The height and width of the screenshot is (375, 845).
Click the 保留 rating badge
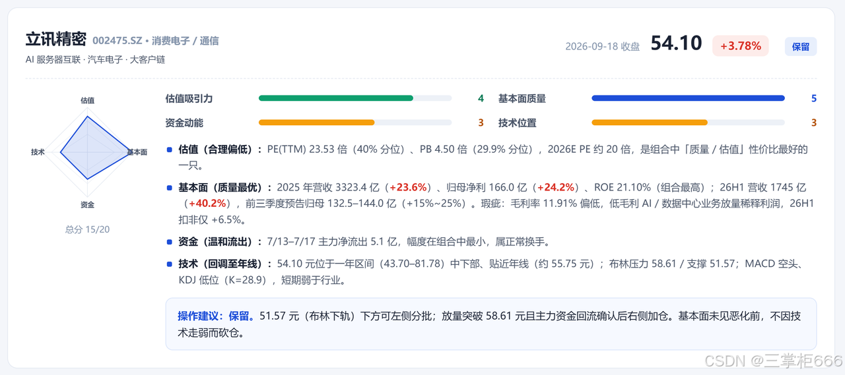[x=800, y=47]
